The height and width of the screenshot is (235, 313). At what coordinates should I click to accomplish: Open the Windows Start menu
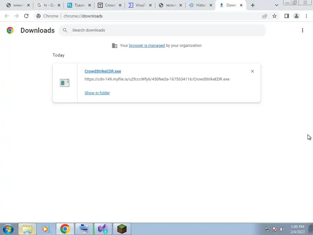pos(8,229)
